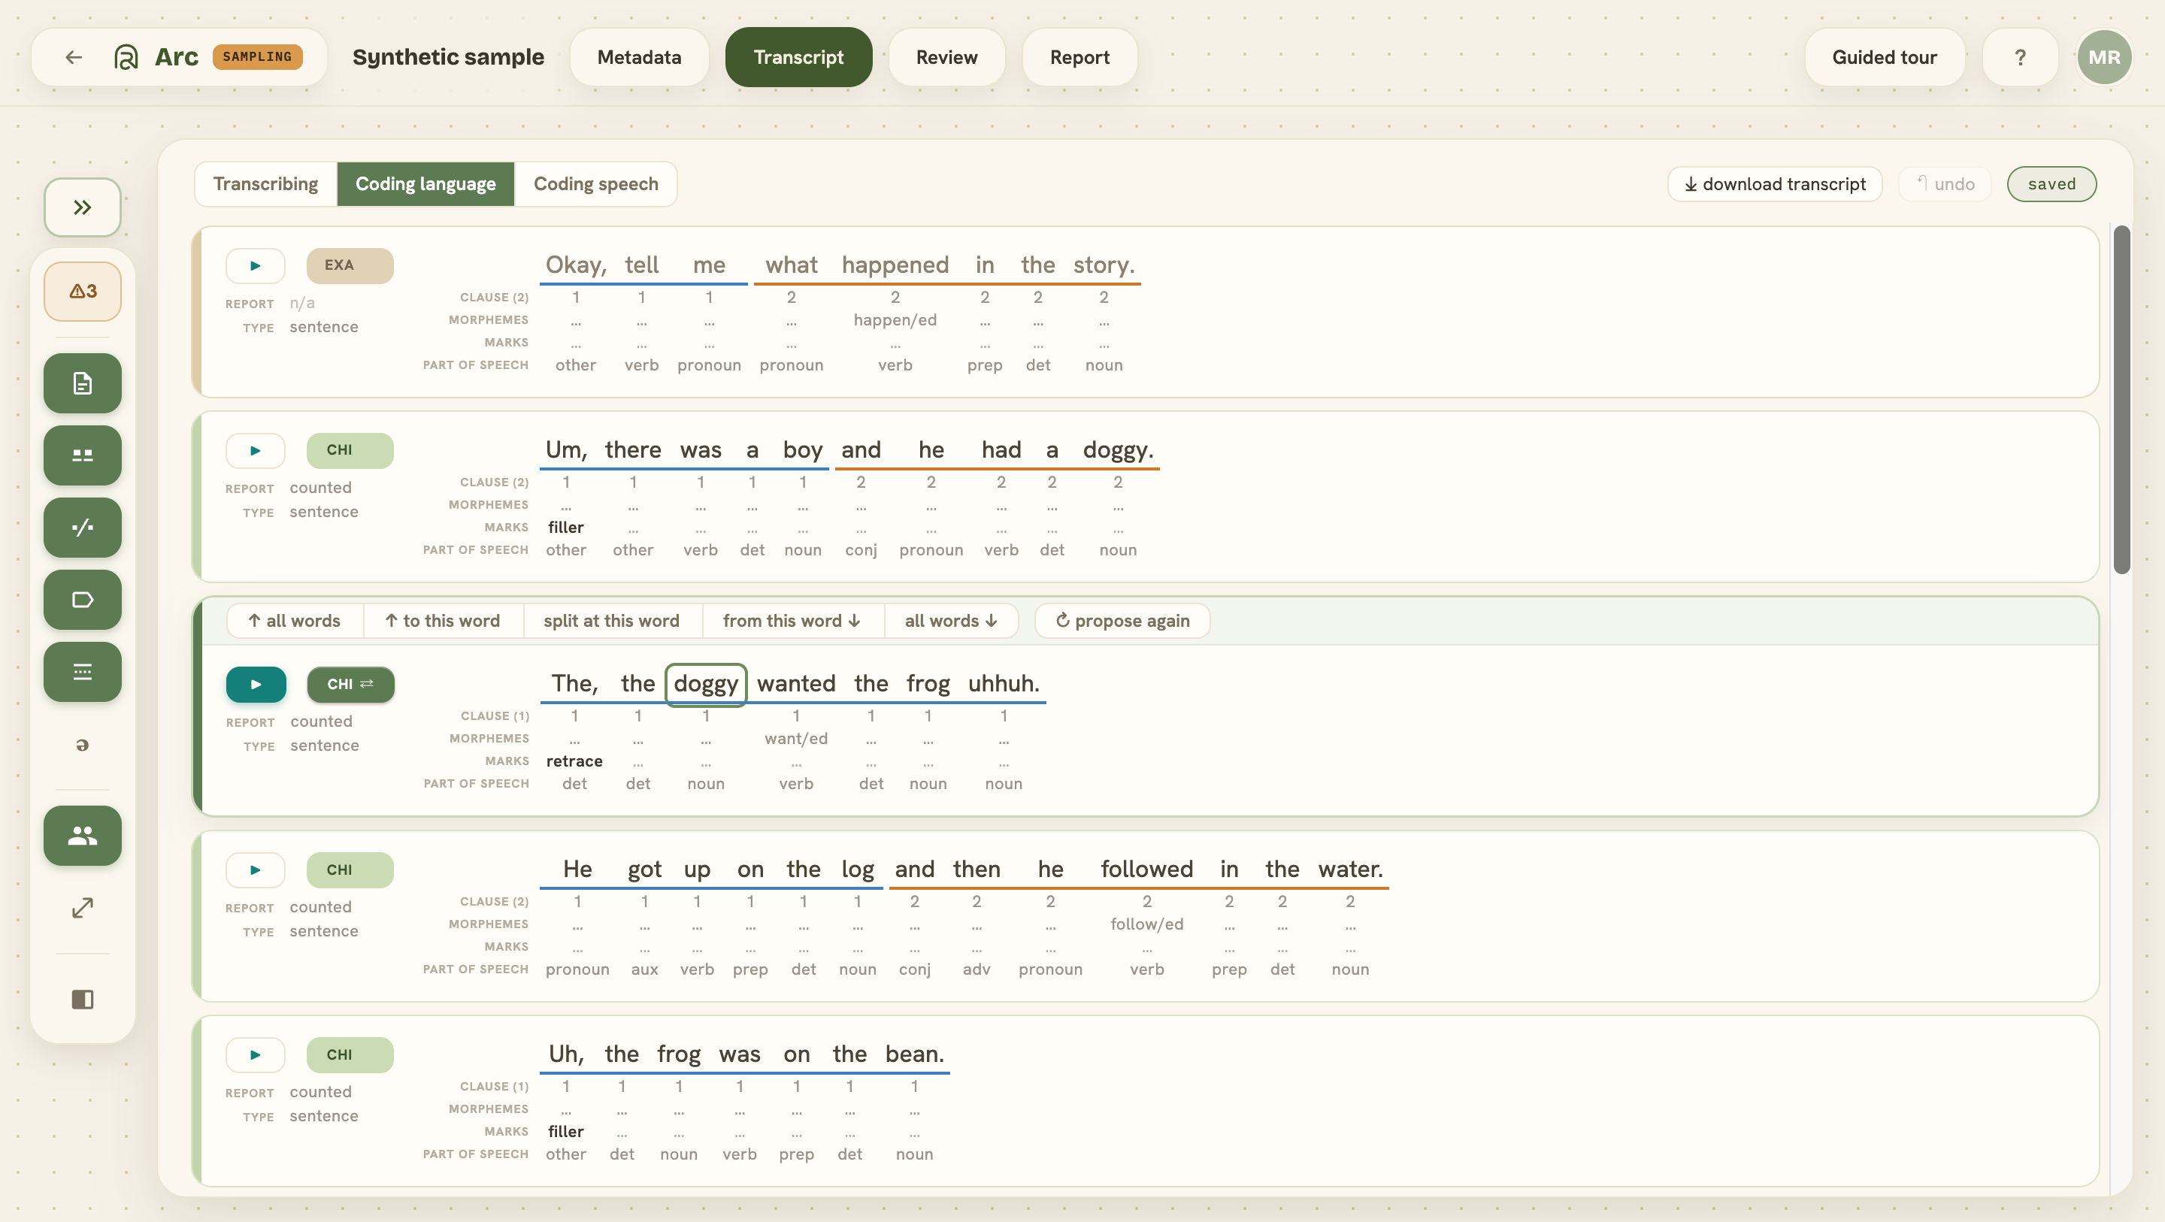Click the small schwa symbol icon

coord(83,746)
